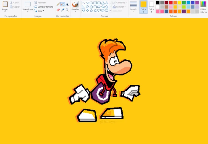
Task: Pick the black palette swatch
Action: pyautogui.click(x=158, y=2)
